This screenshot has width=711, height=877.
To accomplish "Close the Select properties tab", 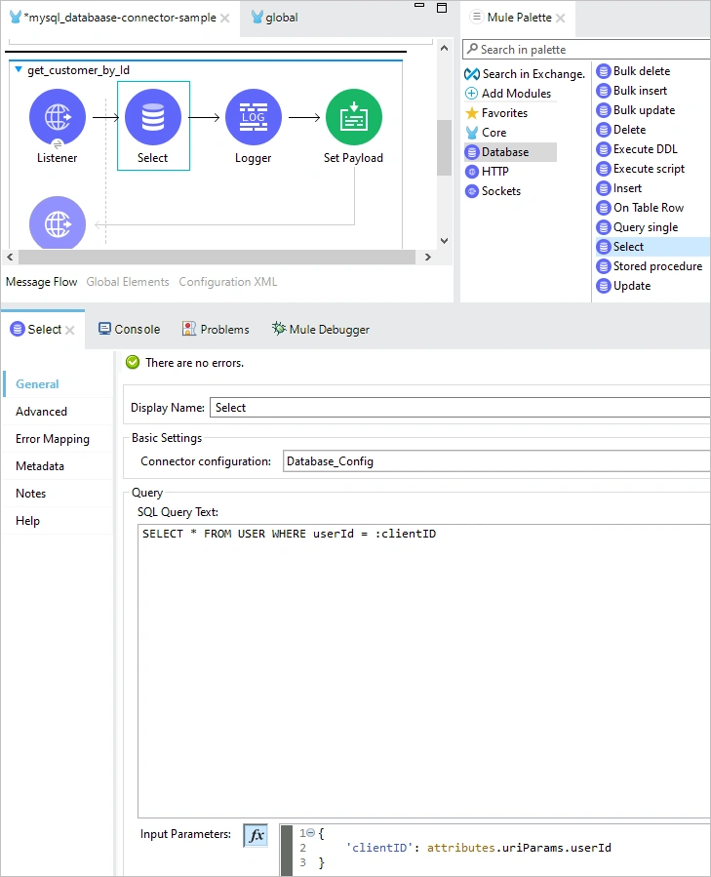I will [70, 330].
